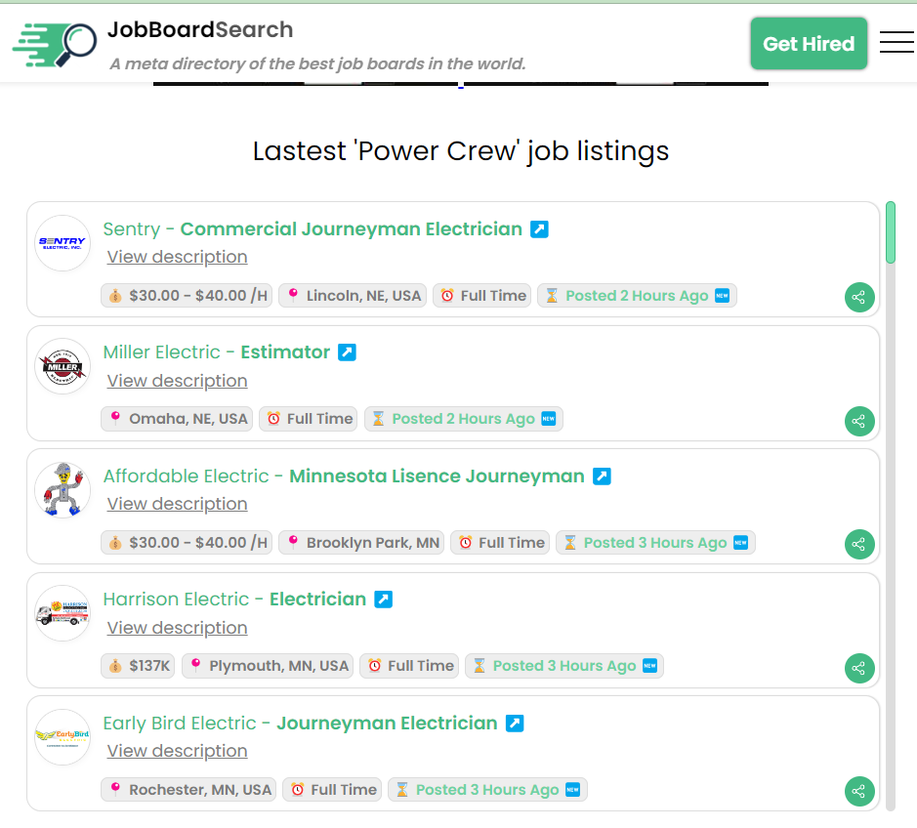
Task: Open Sentry Commercial Journeyman Electrician listing
Action: coord(313,229)
